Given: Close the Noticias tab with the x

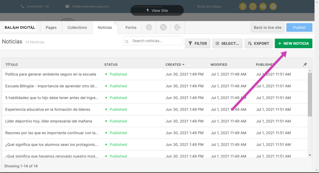Looking at the screenshot, I should coord(115,23).
